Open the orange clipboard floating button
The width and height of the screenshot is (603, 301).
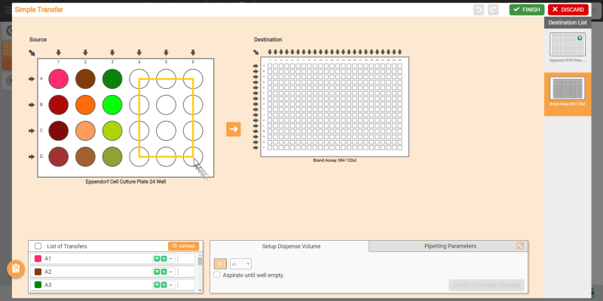[15, 269]
